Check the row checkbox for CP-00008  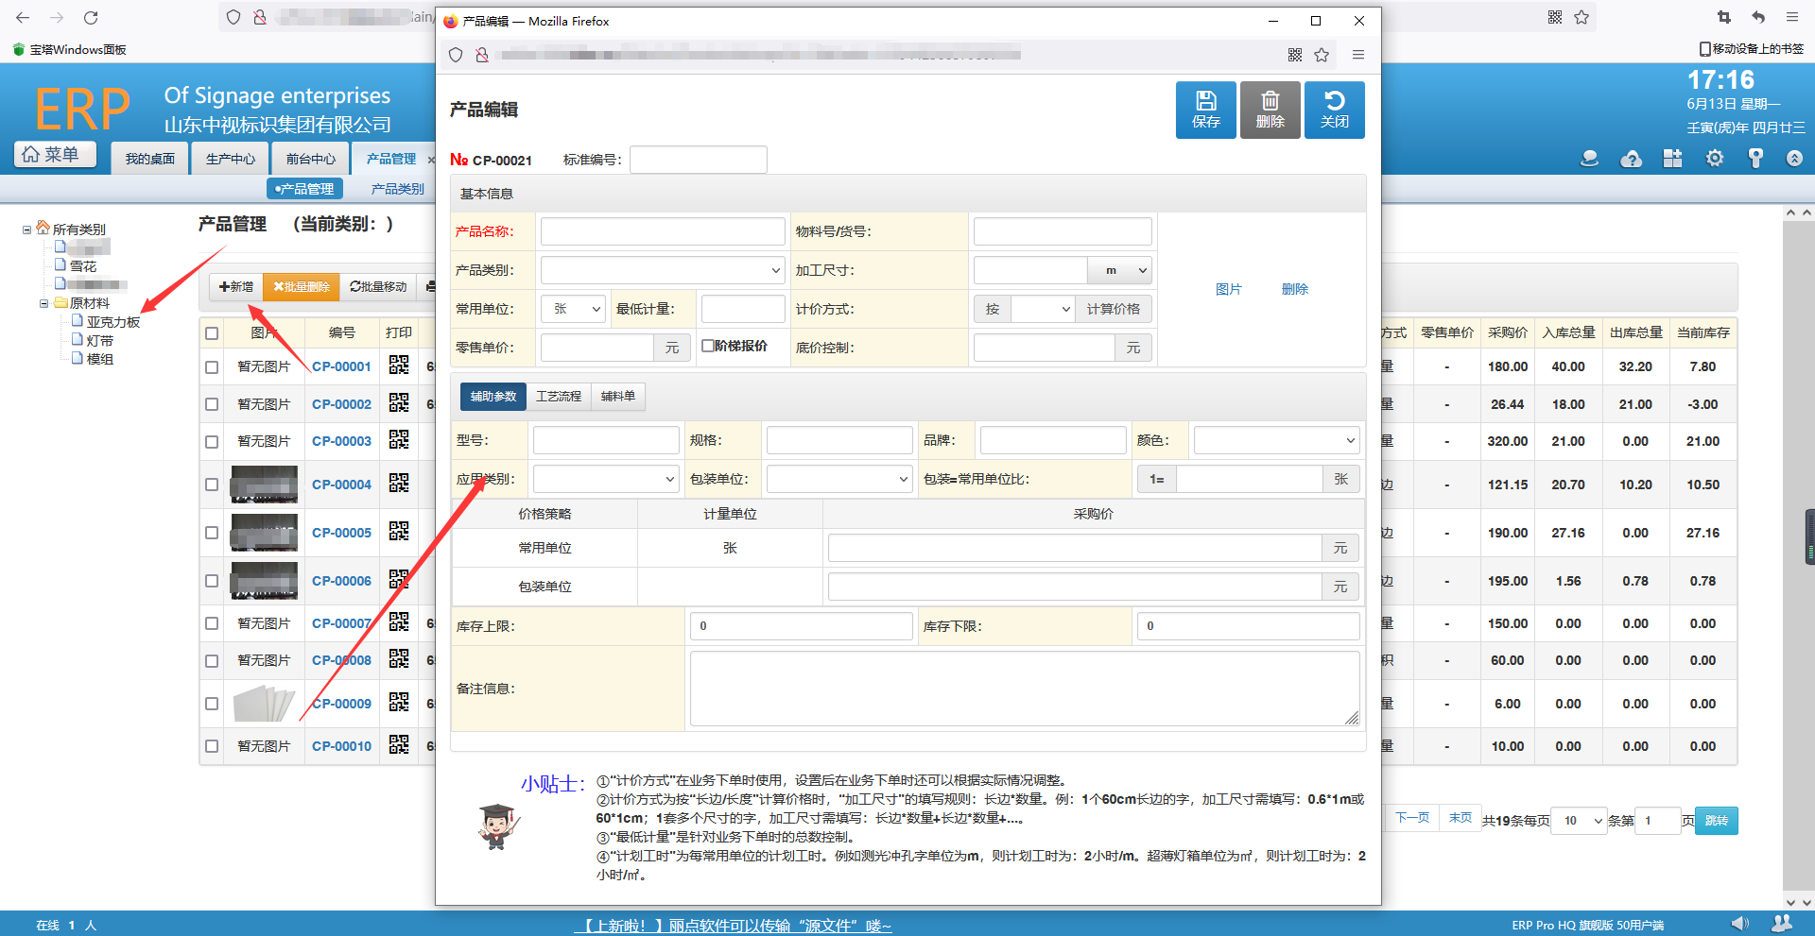(212, 661)
